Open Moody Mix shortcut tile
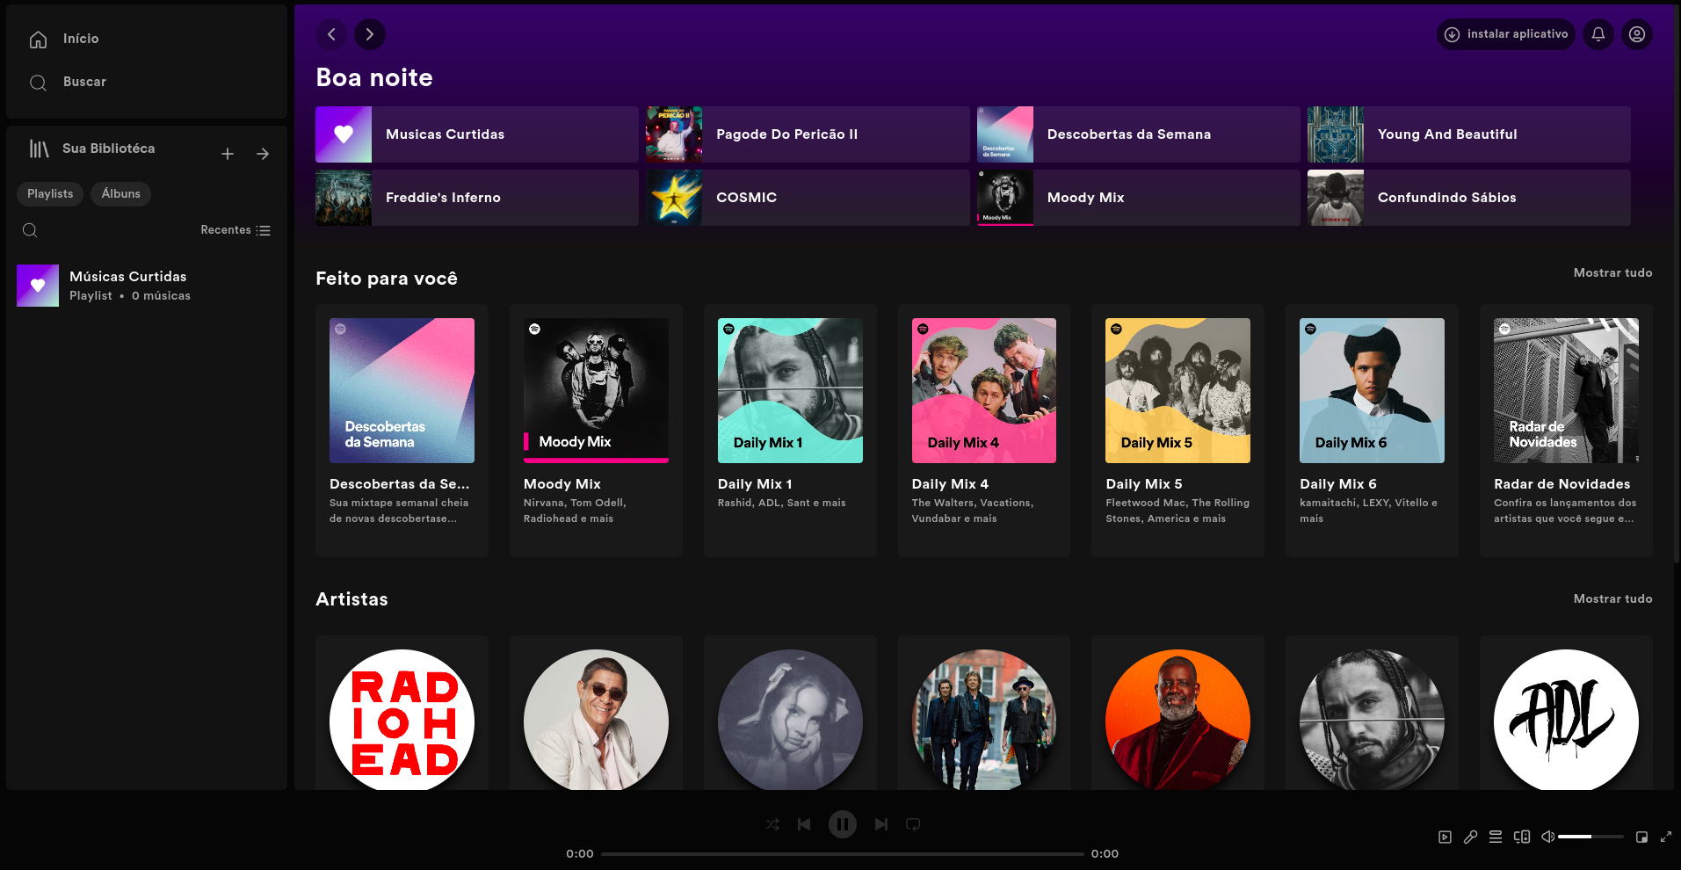Screen dimensions: 1681x870 [x=1139, y=198]
